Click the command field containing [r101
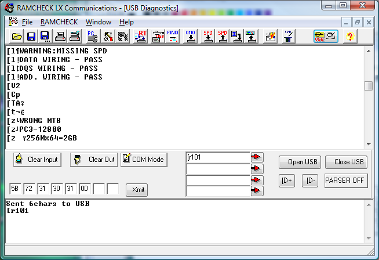This screenshot has height=260, width=379. click(218, 158)
